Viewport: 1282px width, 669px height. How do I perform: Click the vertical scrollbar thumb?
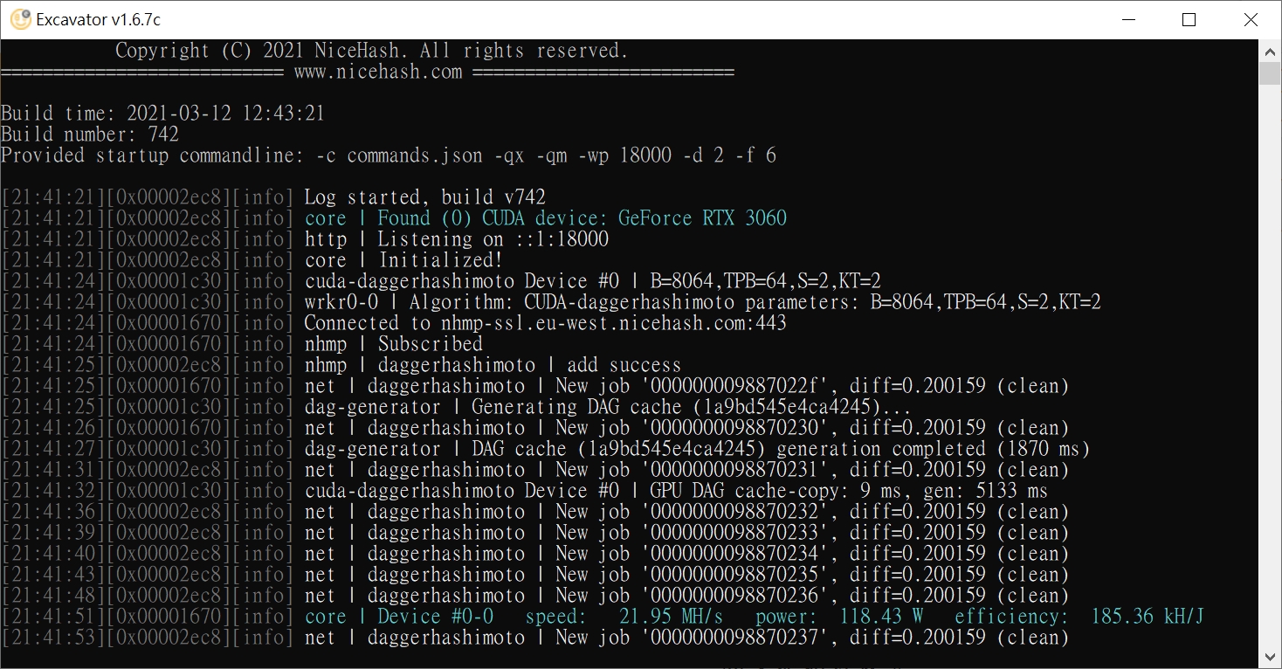pyautogui.click(x=1270, y=72)
